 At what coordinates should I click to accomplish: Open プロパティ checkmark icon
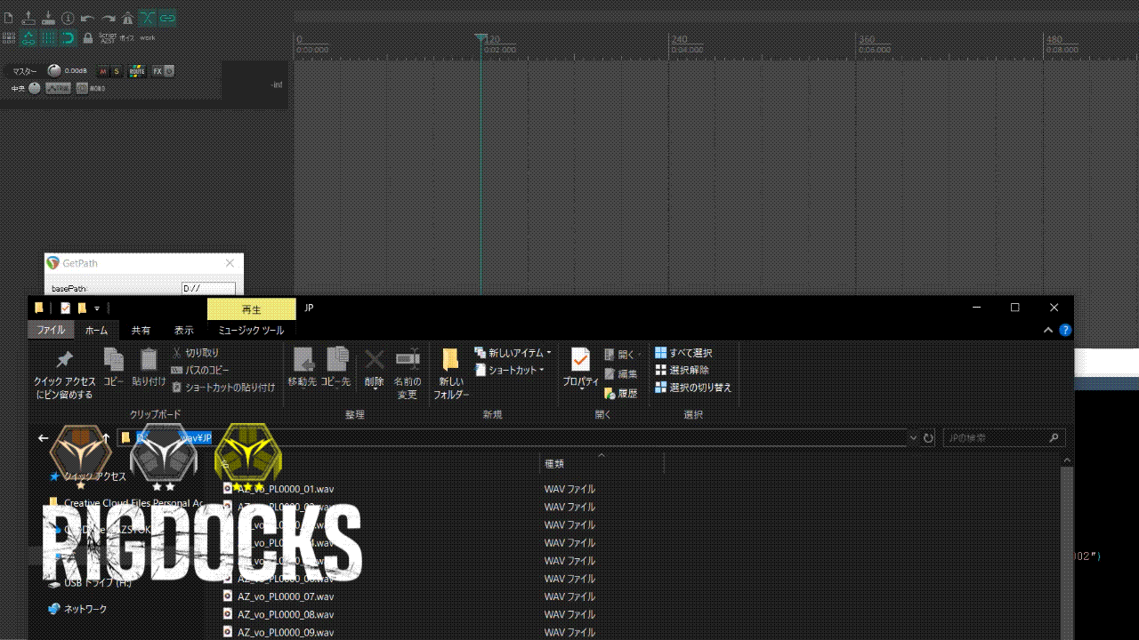pyautogui.click(x=580, y=359)
